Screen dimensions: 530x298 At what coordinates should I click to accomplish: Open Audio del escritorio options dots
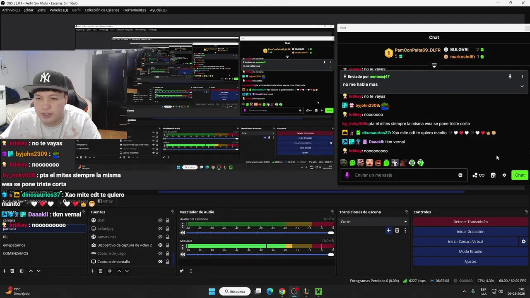point(183,226)
